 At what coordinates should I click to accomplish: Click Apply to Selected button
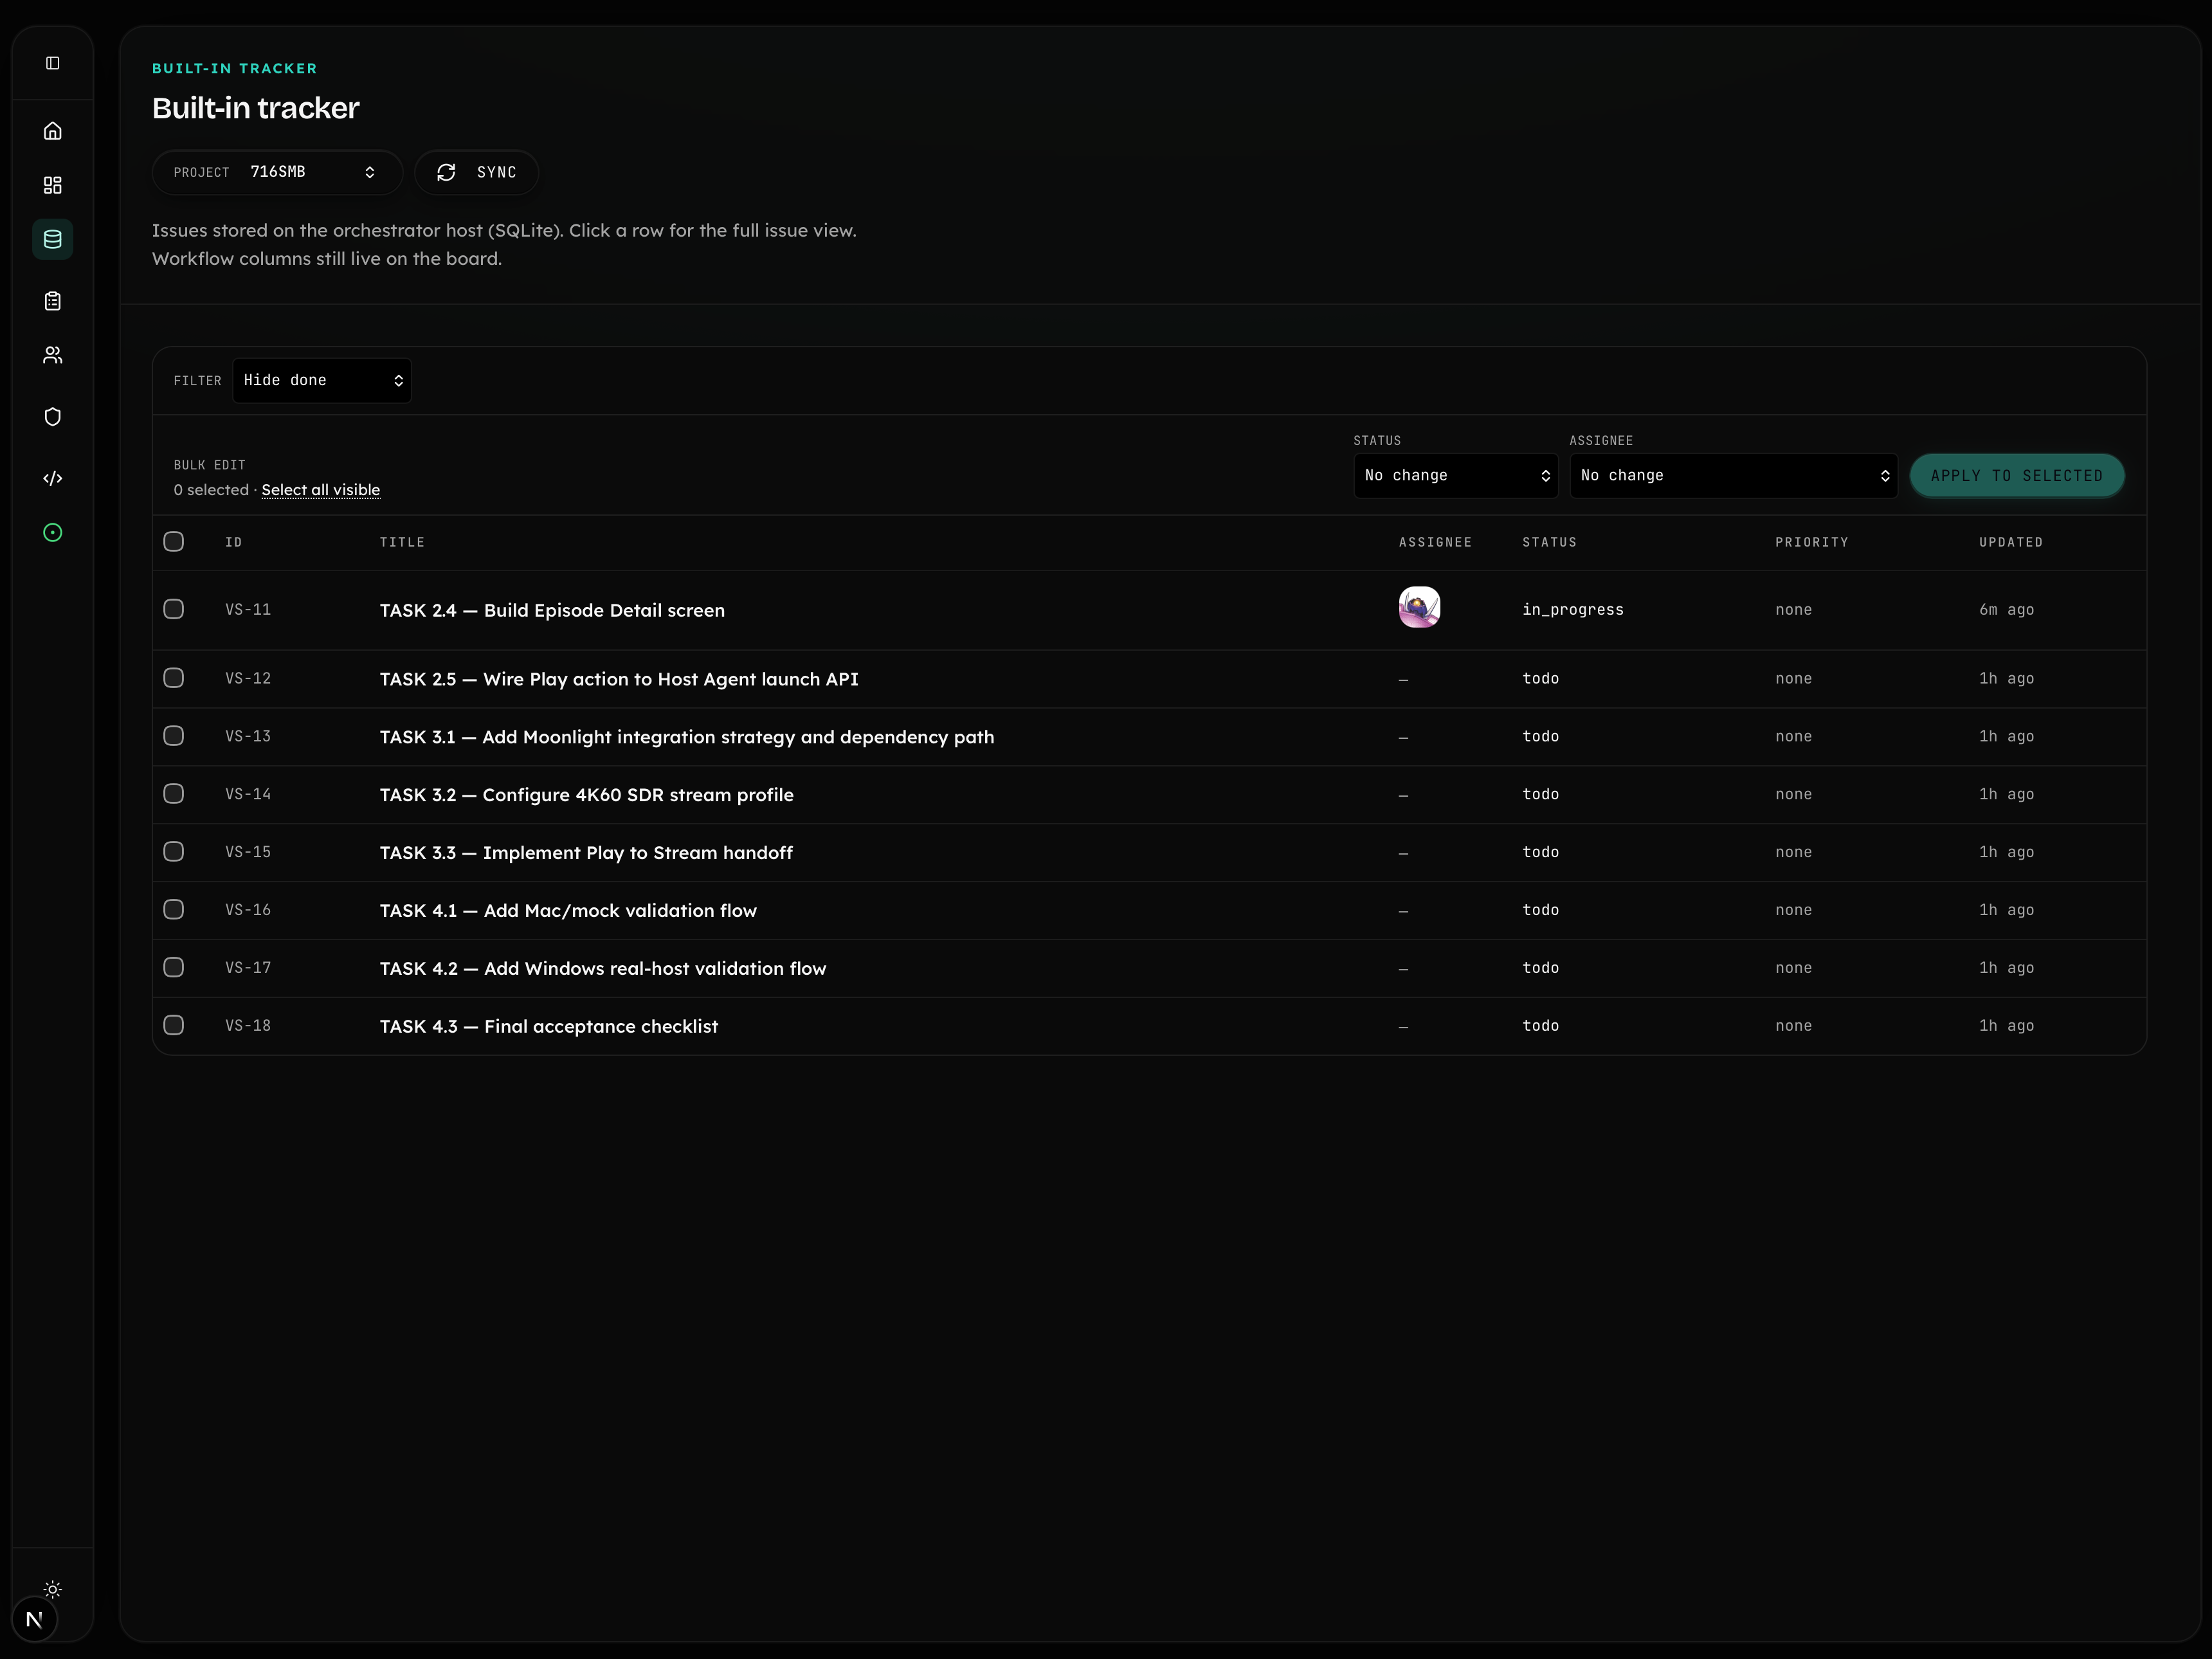point(2016,475)
